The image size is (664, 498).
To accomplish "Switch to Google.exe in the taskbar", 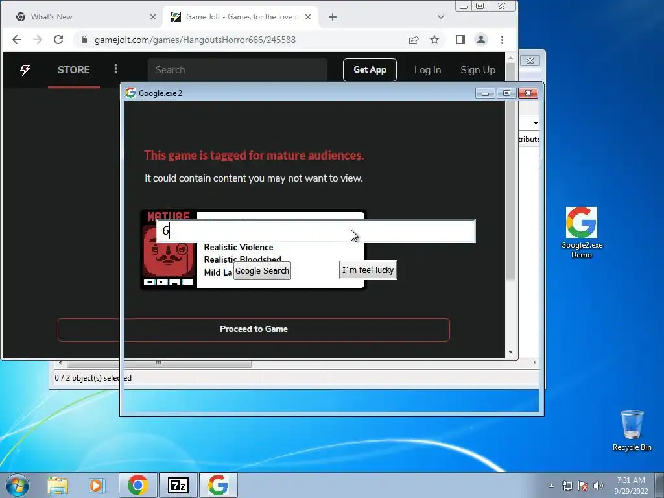I will (218, 485).
